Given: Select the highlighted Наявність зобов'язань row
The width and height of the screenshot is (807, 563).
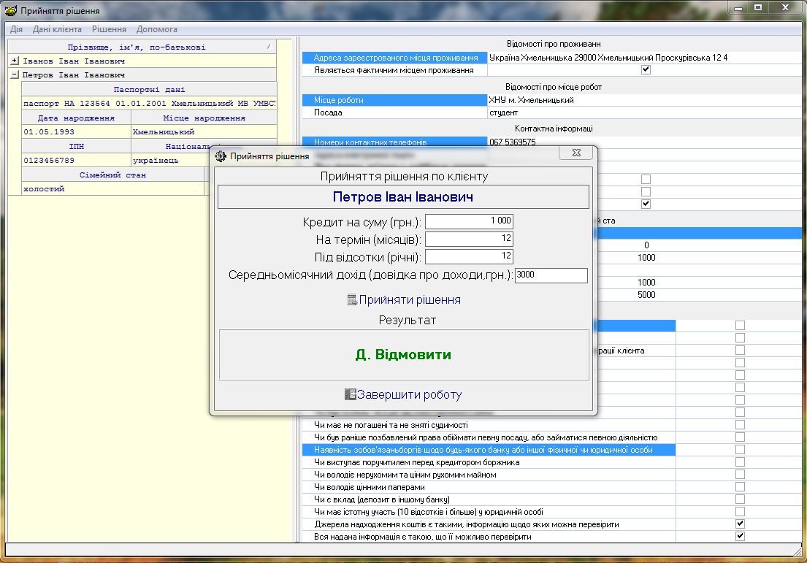Looking at the screenshot, I should click(x=489, y=450).
